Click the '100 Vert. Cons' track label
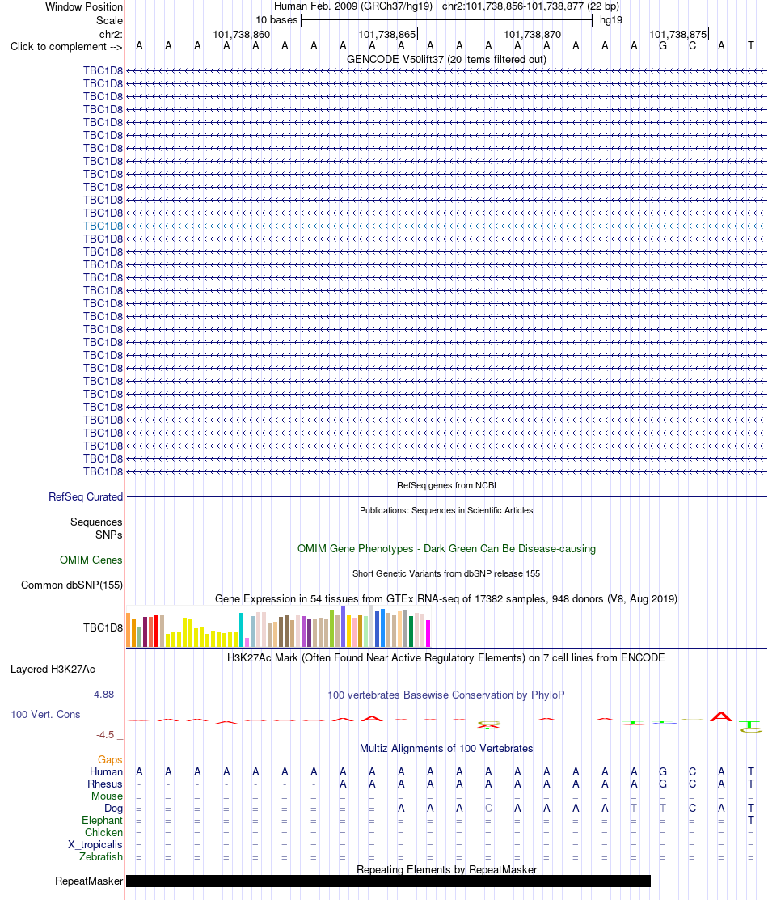Viewport: 768px width, 900px height. pos(45,715)
